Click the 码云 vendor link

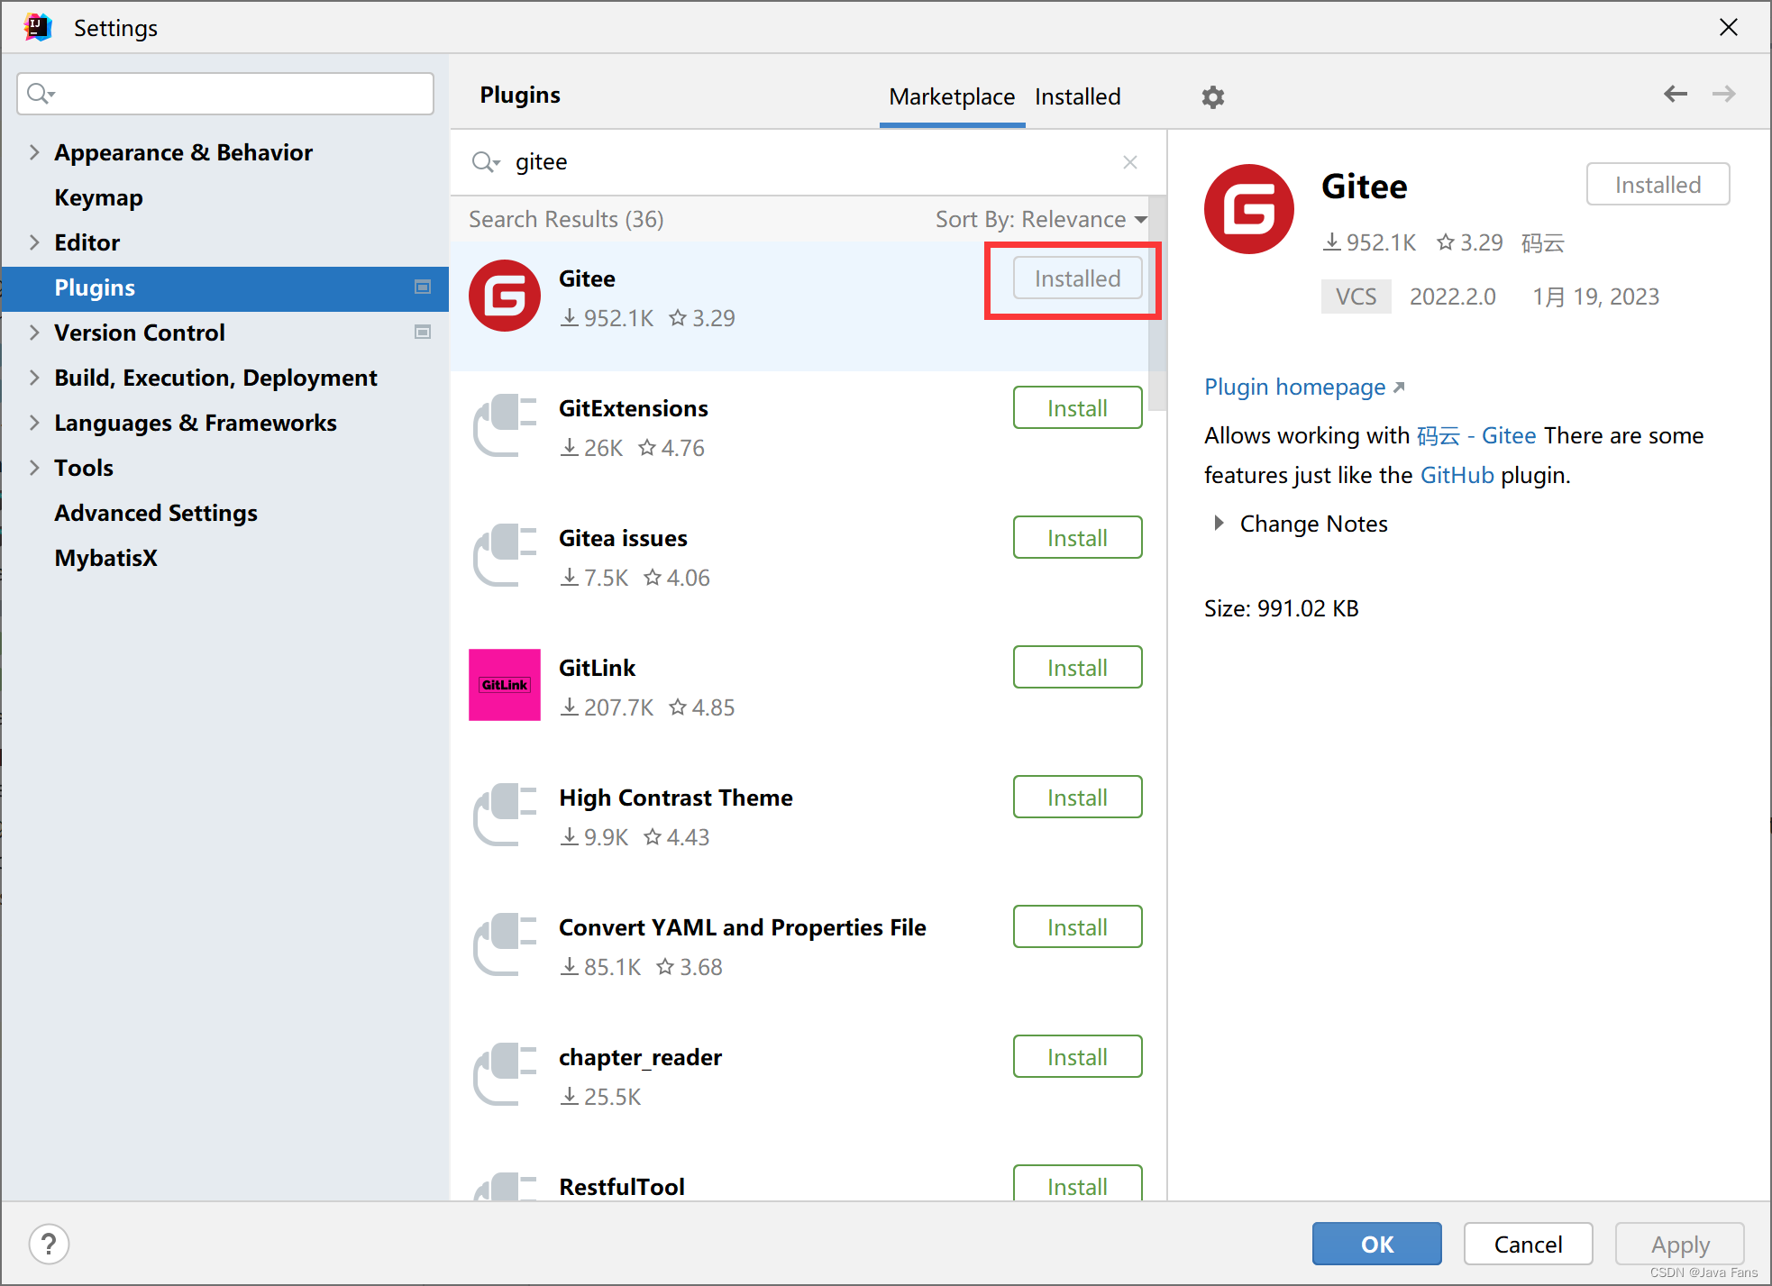pyautogui.click(x=1542, y=242)
